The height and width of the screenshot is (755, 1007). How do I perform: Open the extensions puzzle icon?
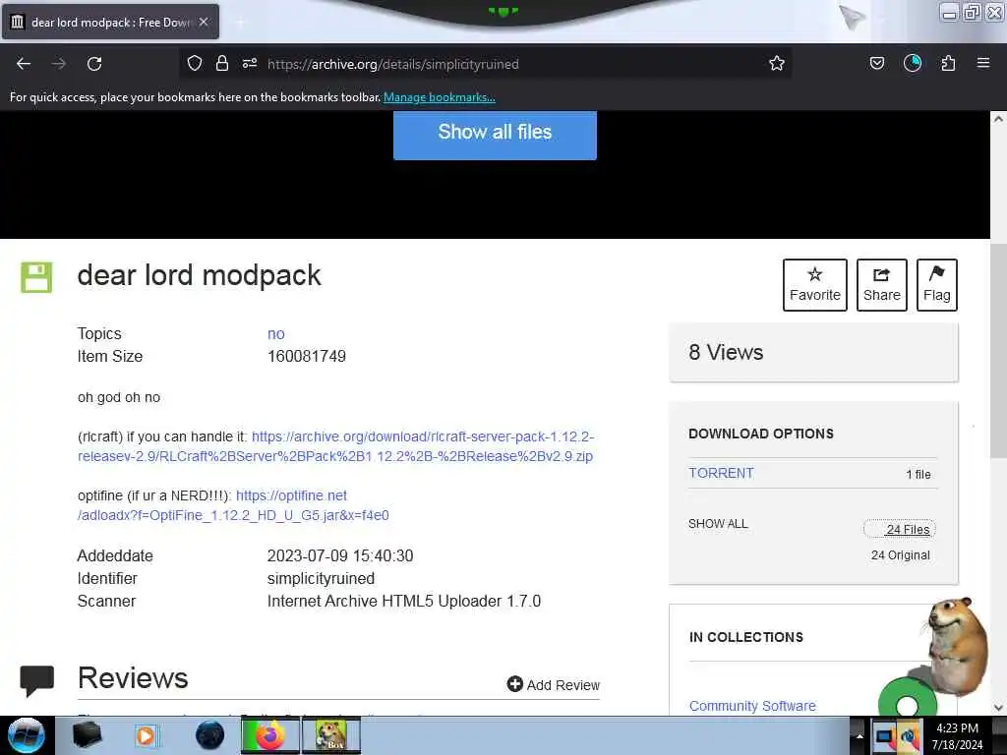click(948, 64)
